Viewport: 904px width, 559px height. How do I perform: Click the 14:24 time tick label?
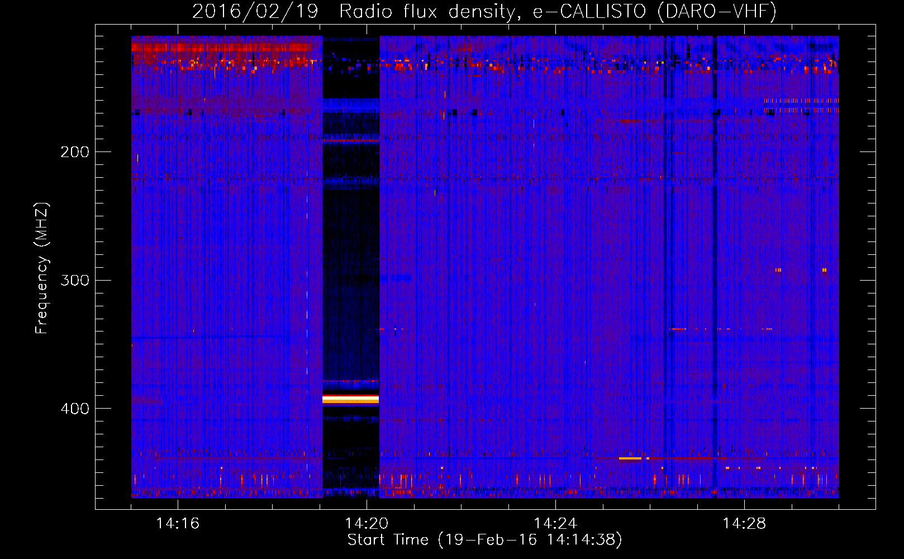pyautogui.click(x=555, y=524)
